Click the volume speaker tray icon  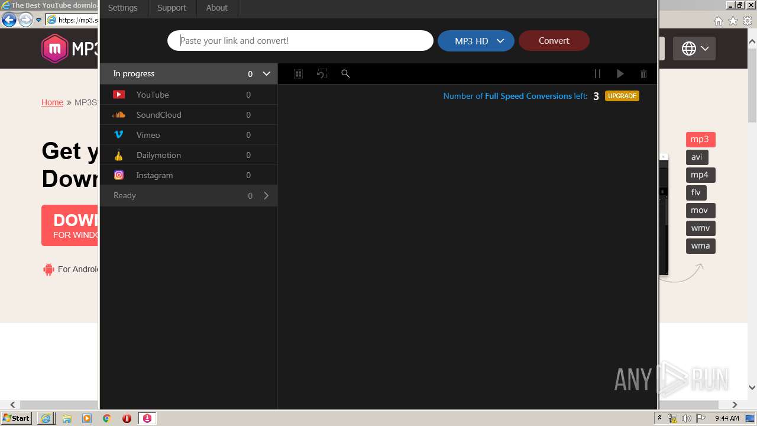coord(687,418)
